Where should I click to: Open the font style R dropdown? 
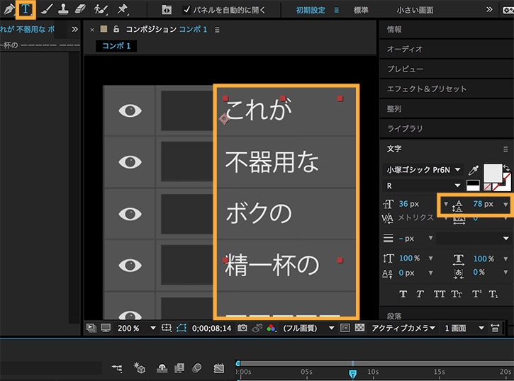point(423,186)
